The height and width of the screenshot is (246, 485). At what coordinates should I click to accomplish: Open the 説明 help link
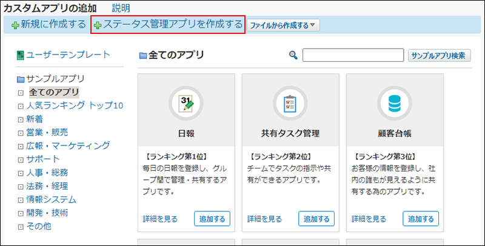pos(121,8)
